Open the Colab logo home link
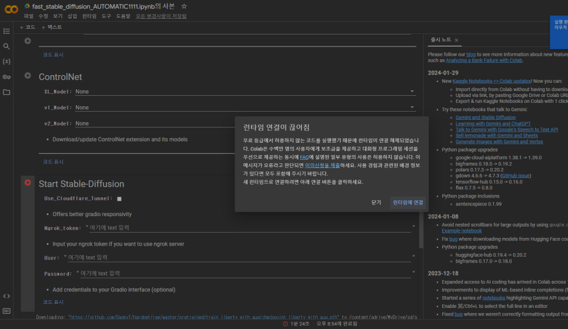Screen dimensions: 568x329 11,9
